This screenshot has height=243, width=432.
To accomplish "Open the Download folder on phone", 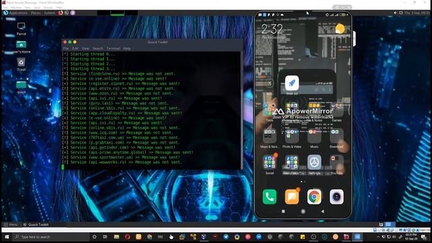I will click(336, 136).
